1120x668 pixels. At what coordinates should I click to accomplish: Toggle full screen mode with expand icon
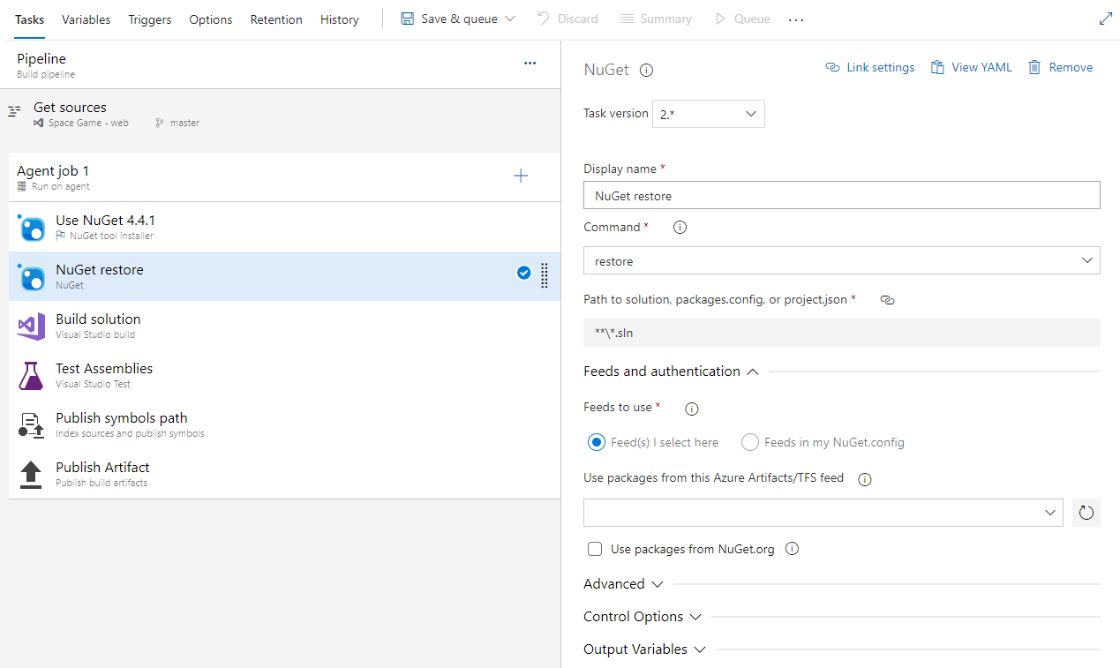1106,19
